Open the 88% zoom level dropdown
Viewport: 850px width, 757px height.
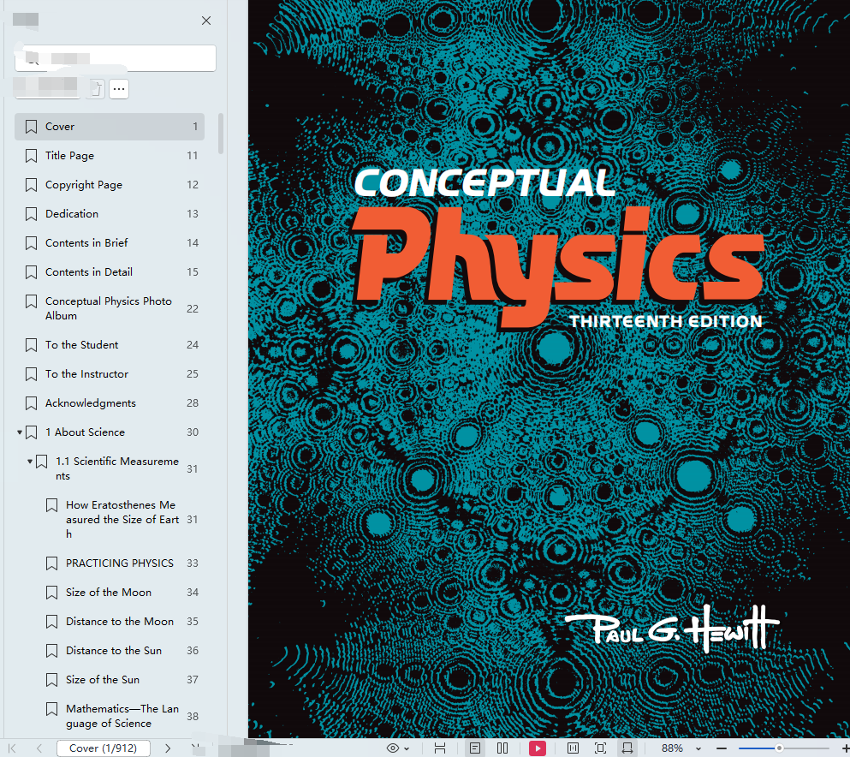(698, 749)
